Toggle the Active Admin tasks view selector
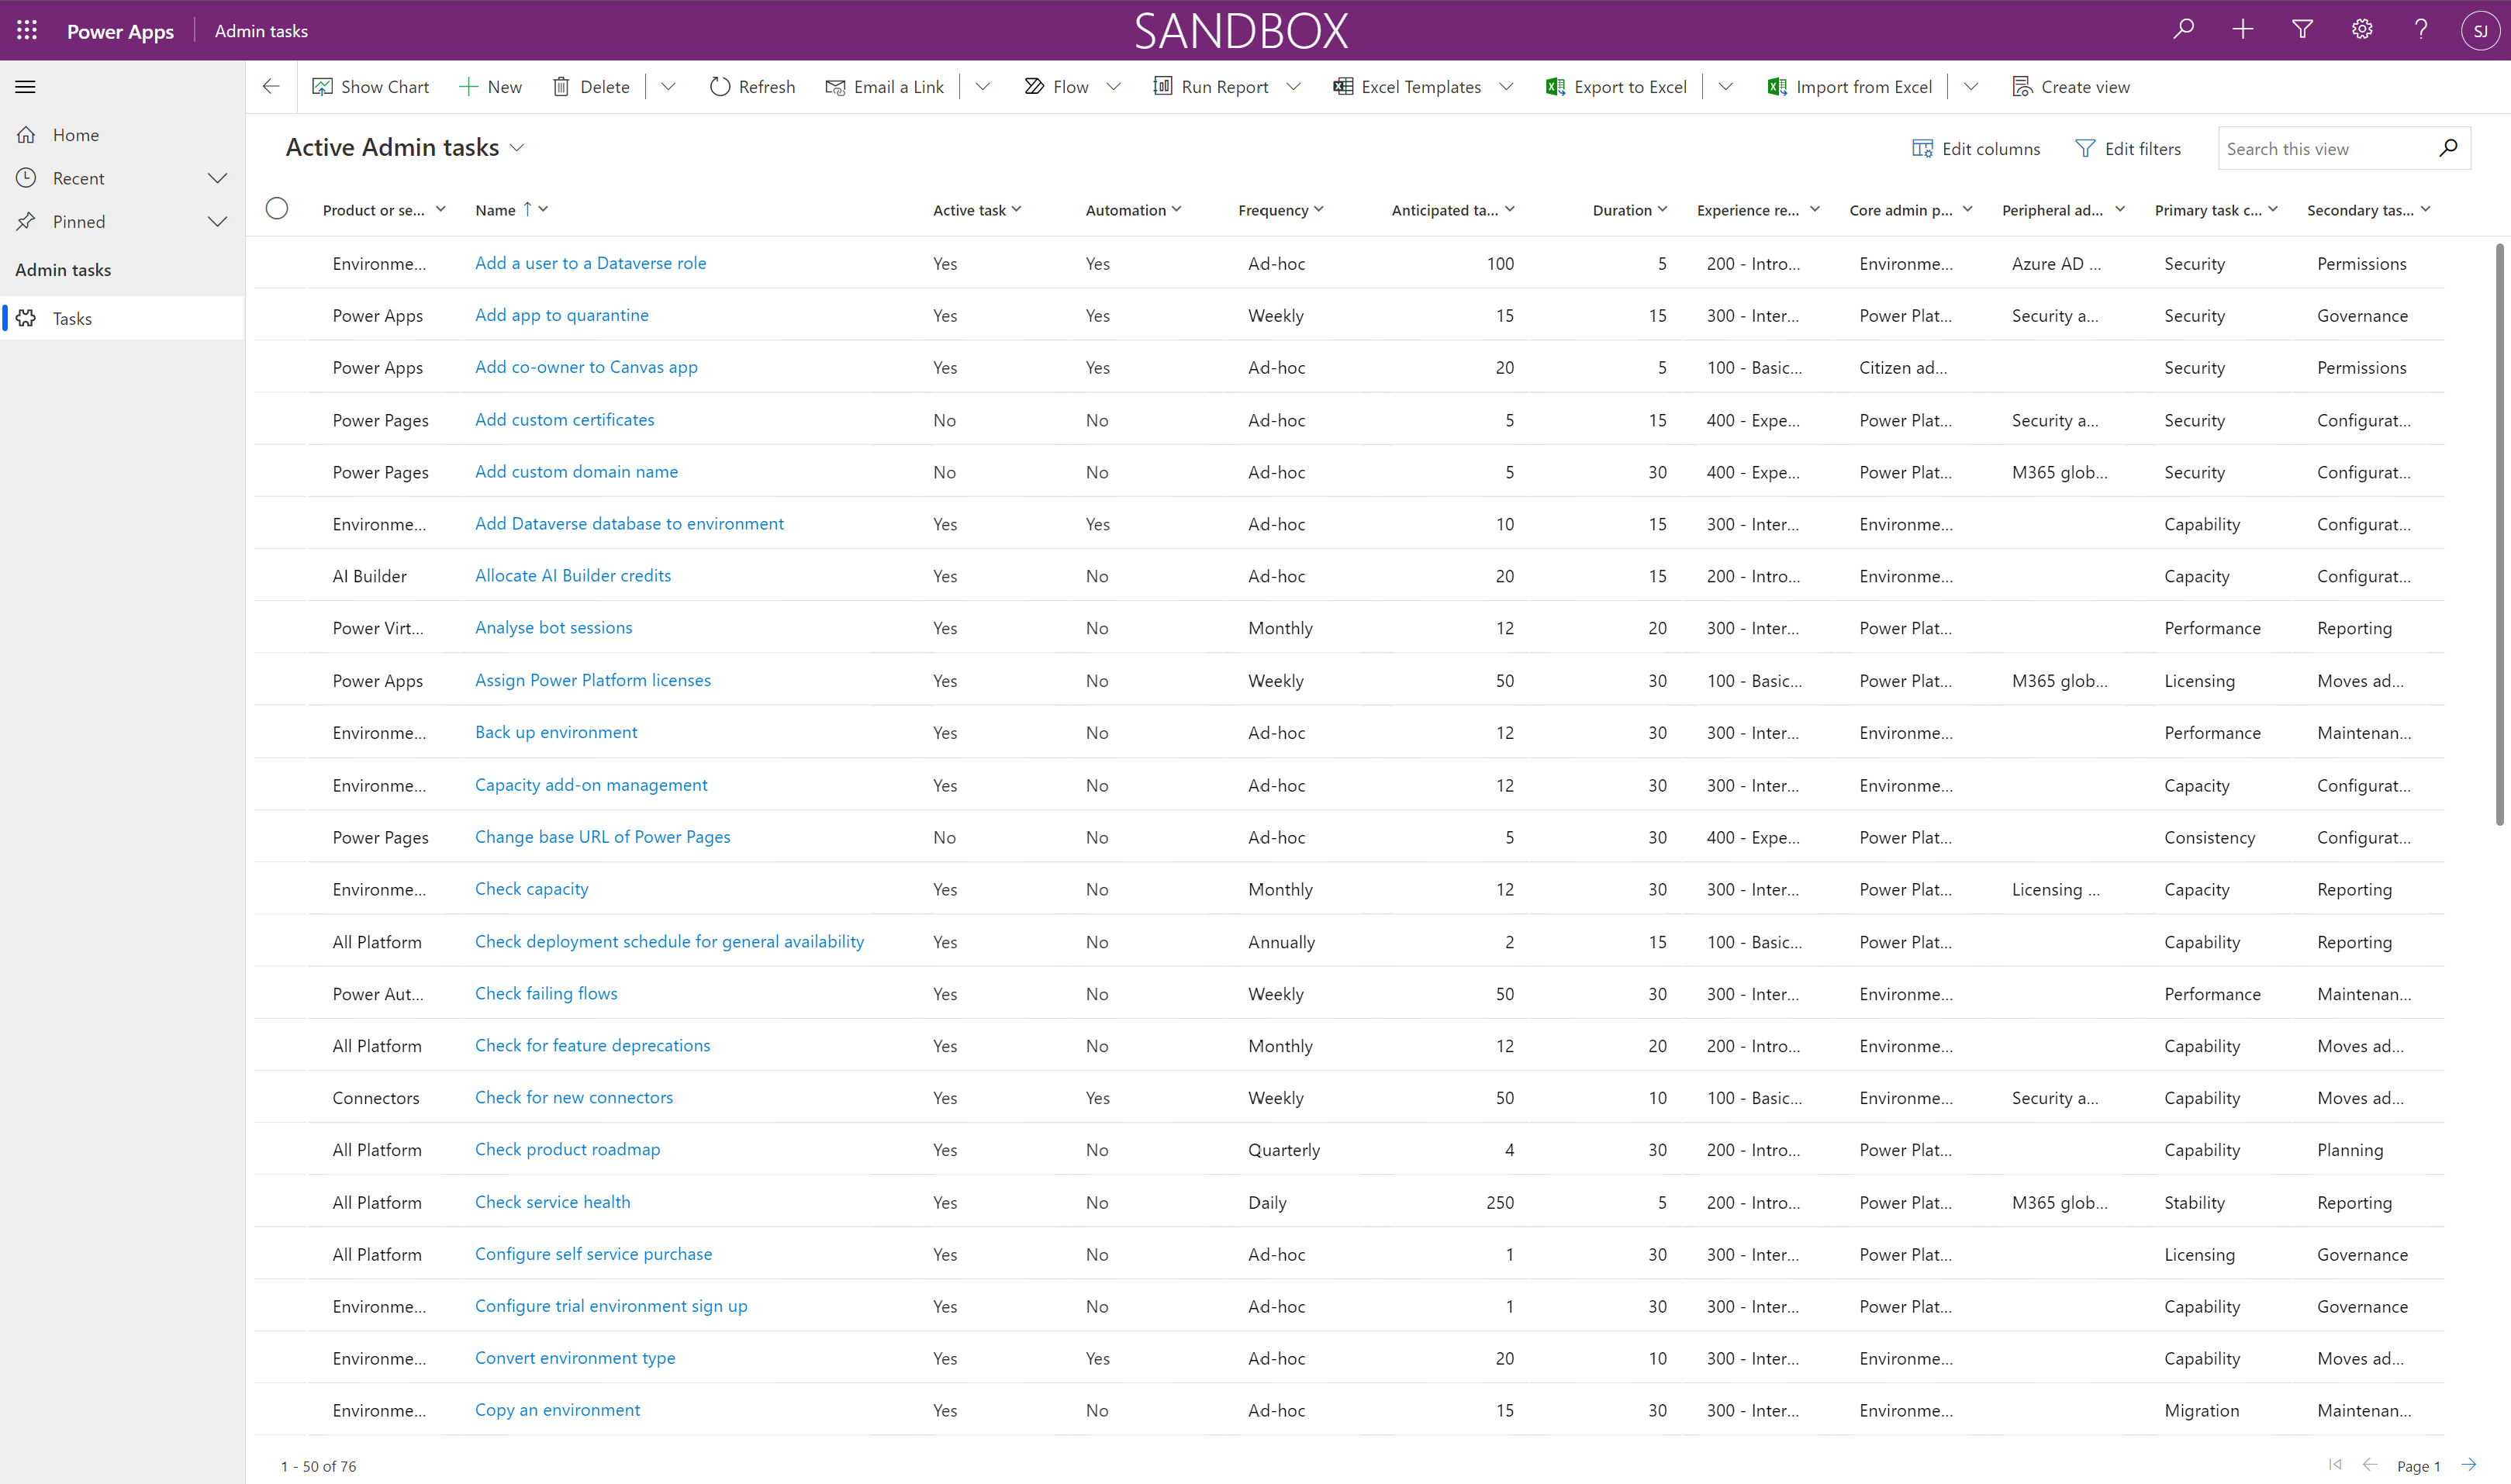Screen dimensions: 2511x1484 (520, 147)
